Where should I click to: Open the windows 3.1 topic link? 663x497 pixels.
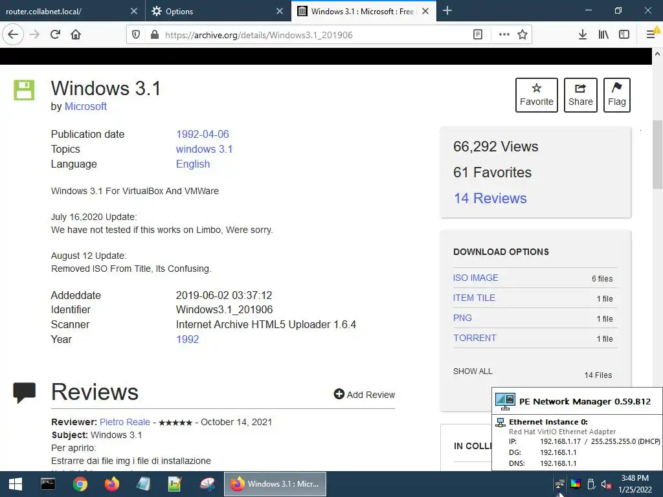pos(204,149)
